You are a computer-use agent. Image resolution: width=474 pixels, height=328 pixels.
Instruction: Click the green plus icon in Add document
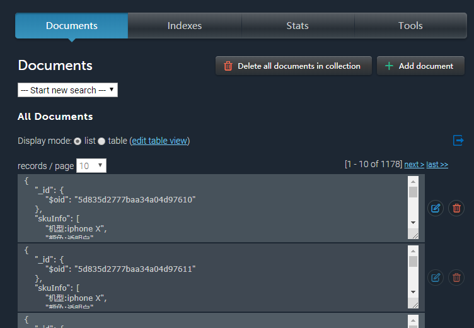(389, 66)
